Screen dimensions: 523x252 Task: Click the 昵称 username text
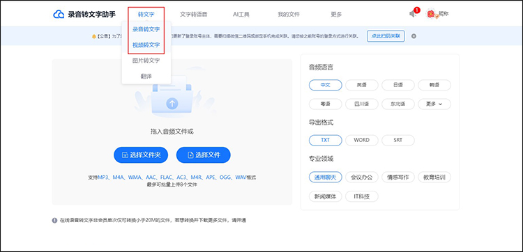[444, 14]
